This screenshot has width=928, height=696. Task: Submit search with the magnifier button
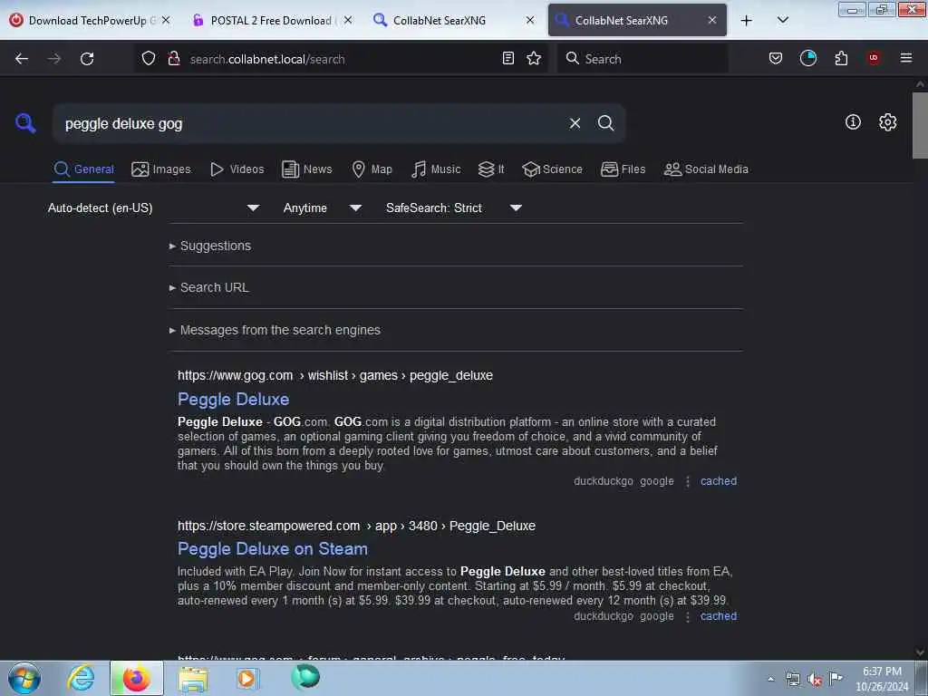(605, 123)
